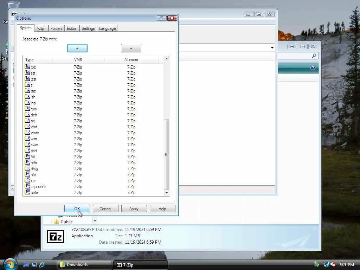Select the vhdx file type icon
Screen dimensions: 360x270
(x=27, y=132)
